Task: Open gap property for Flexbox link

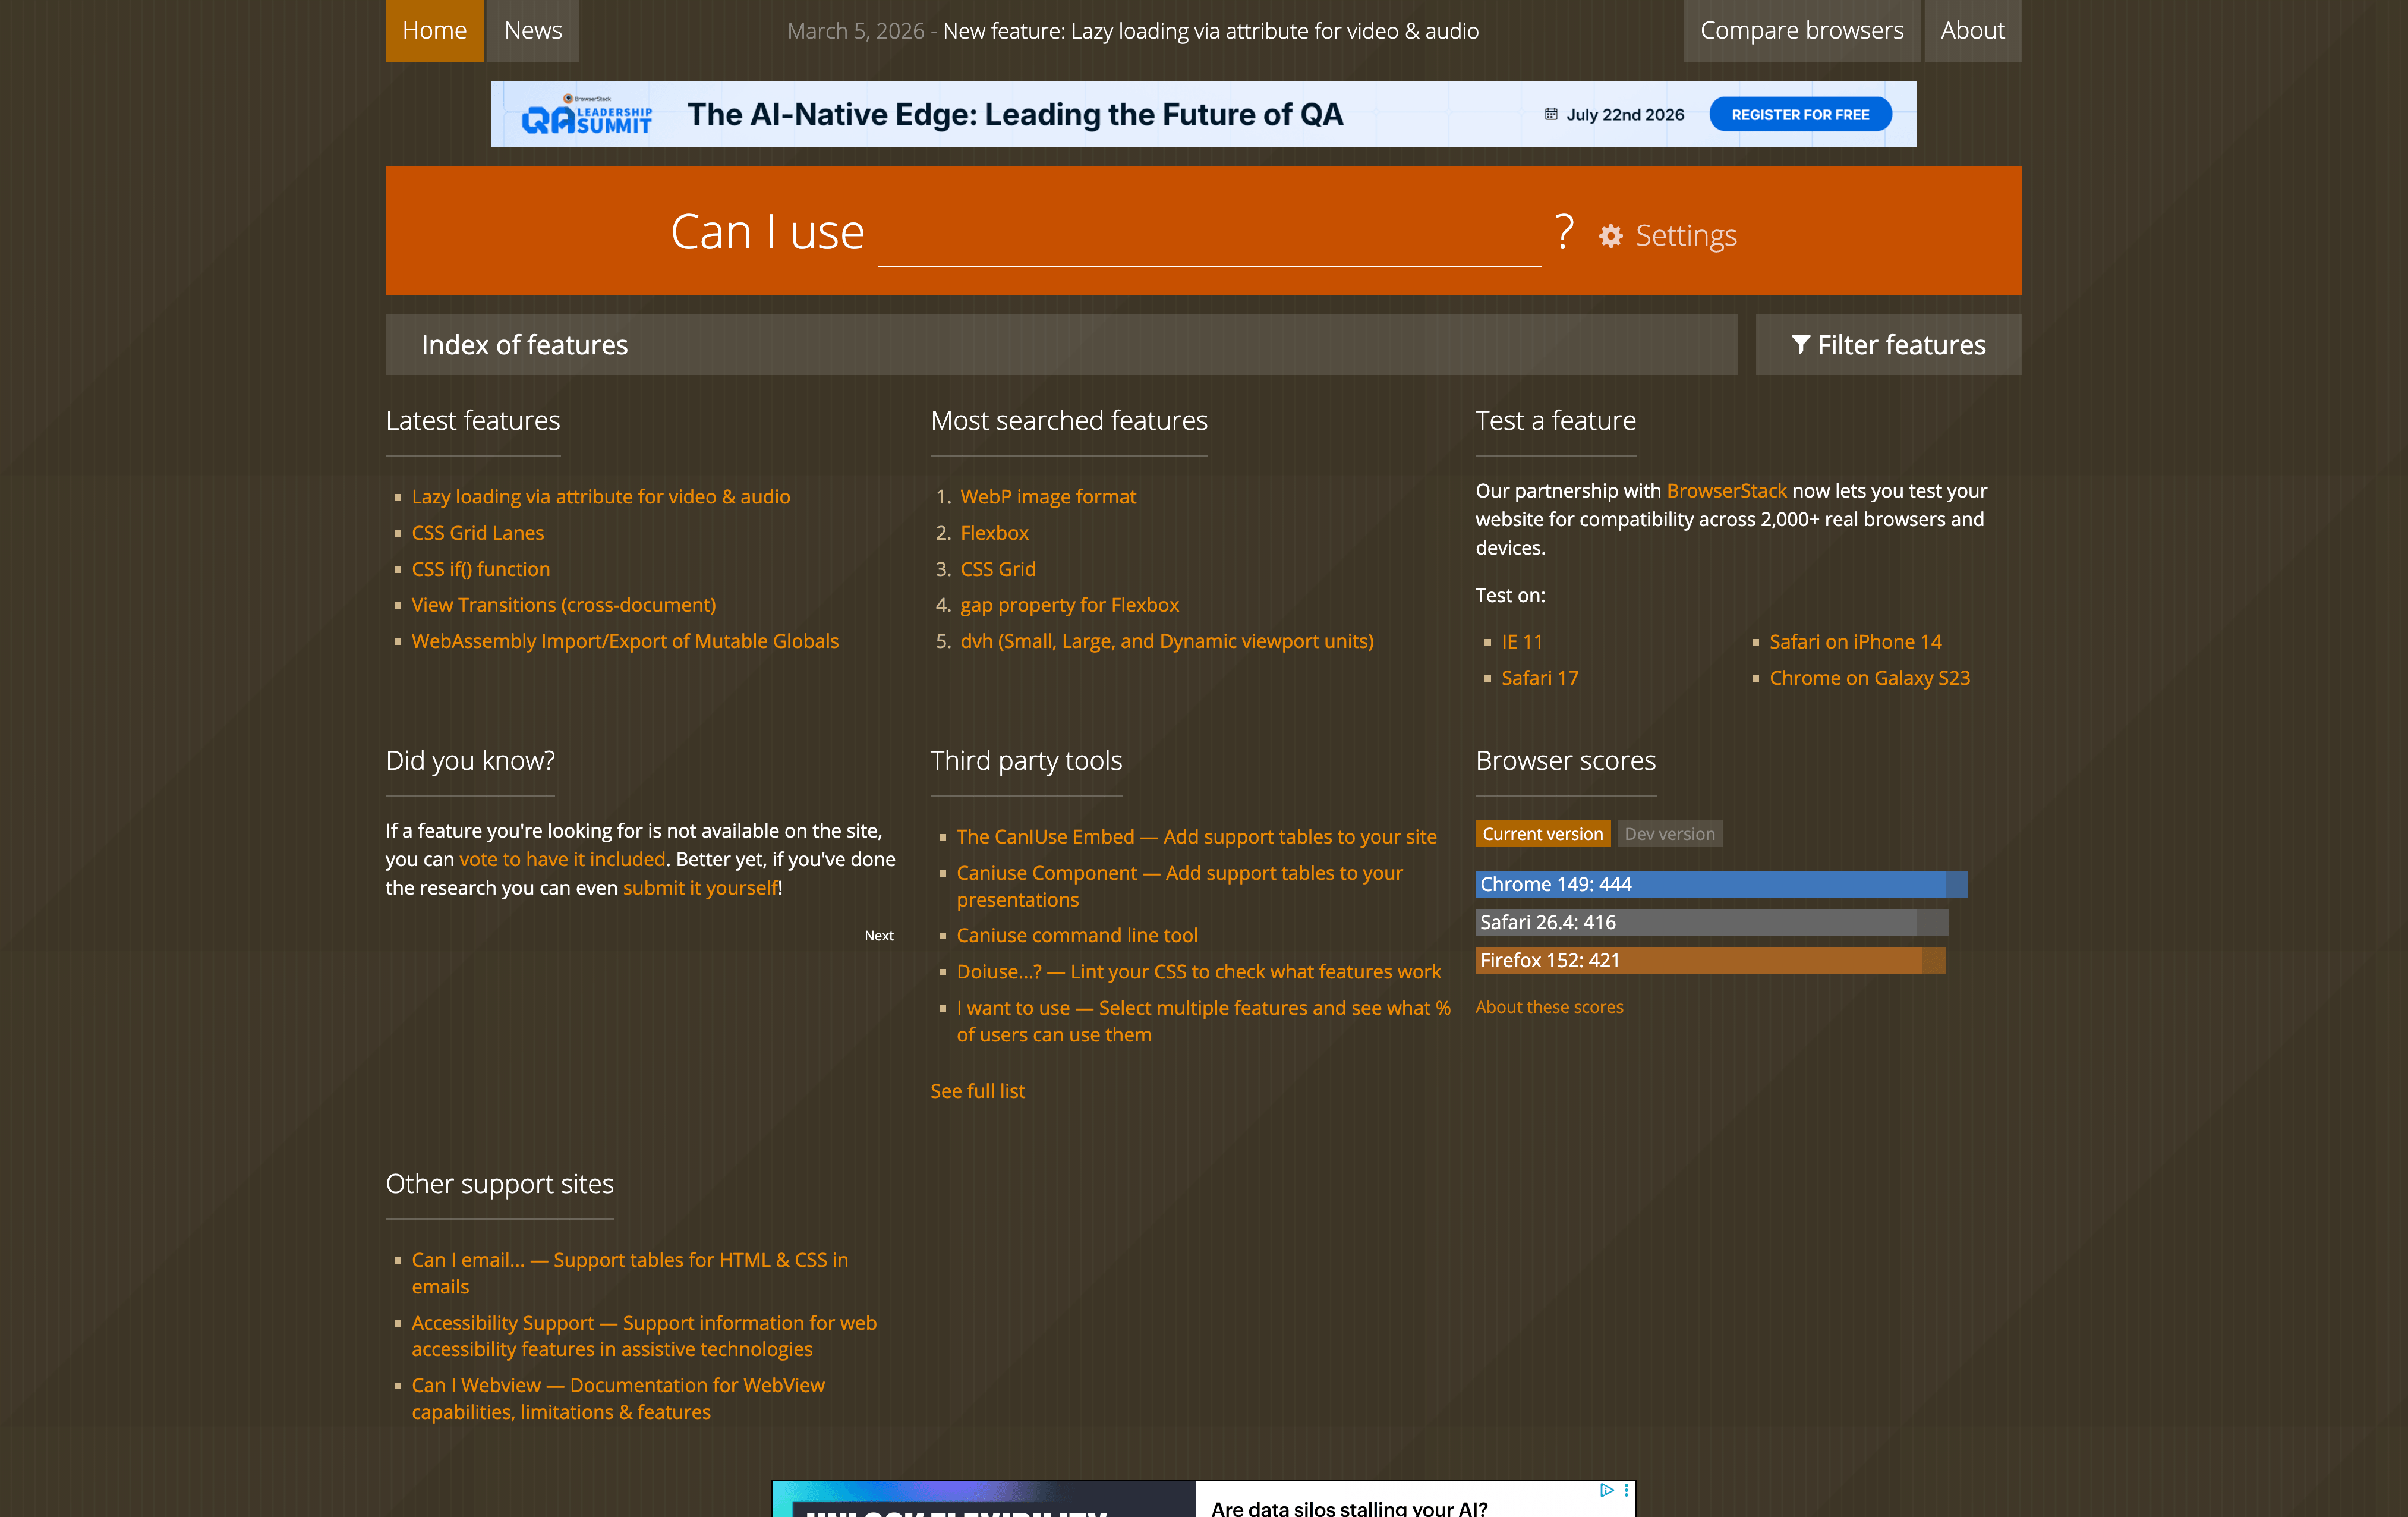Action: (x=1070, y=605)
